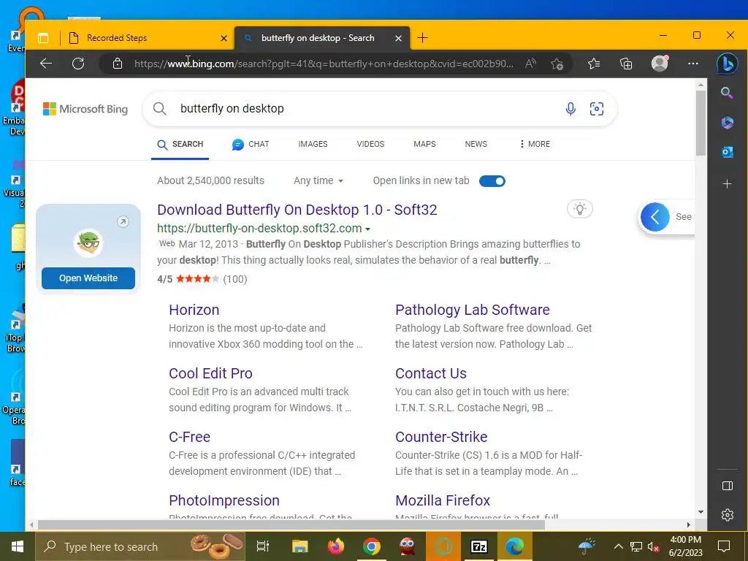Add this page to favorites star icon
Image resolution: width=748 pixels, height=561 pixels.
pos(557,64)
